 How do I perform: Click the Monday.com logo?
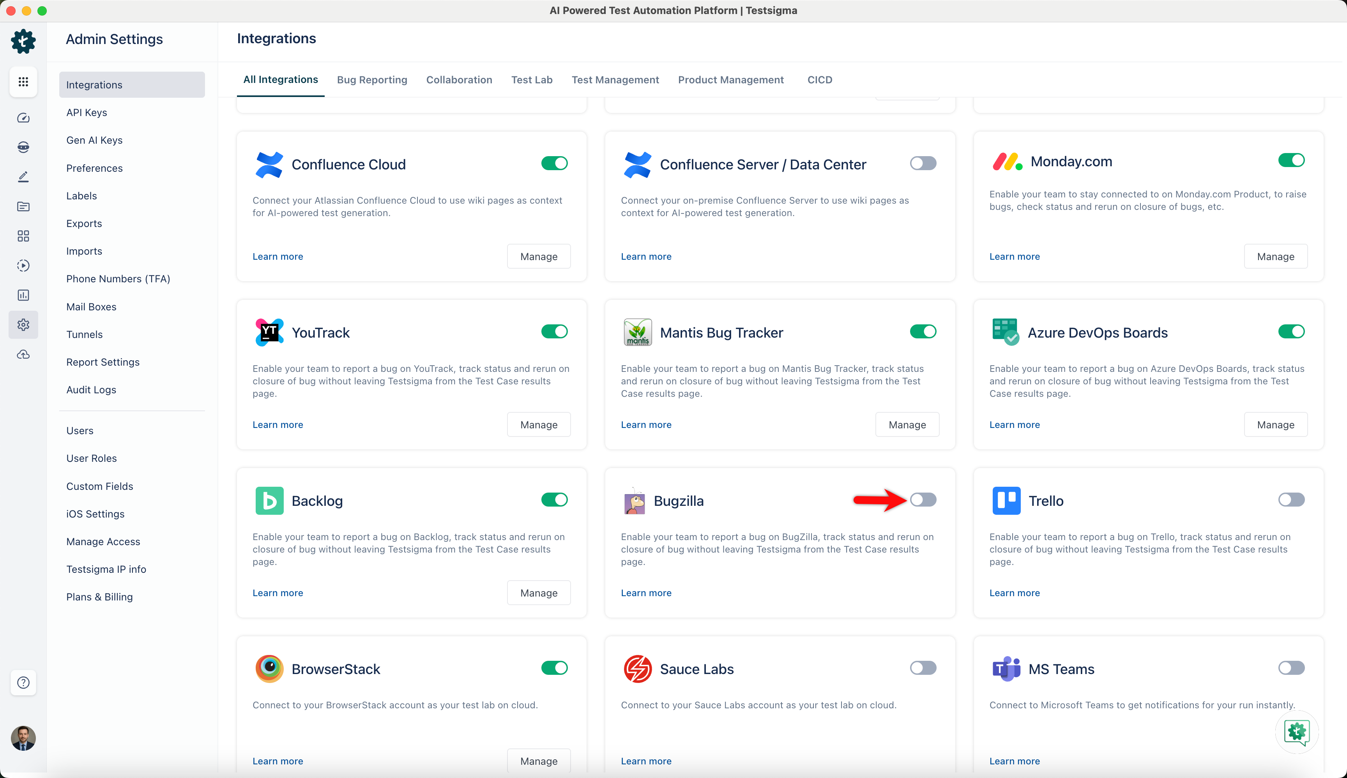(x=1007, y=161)
